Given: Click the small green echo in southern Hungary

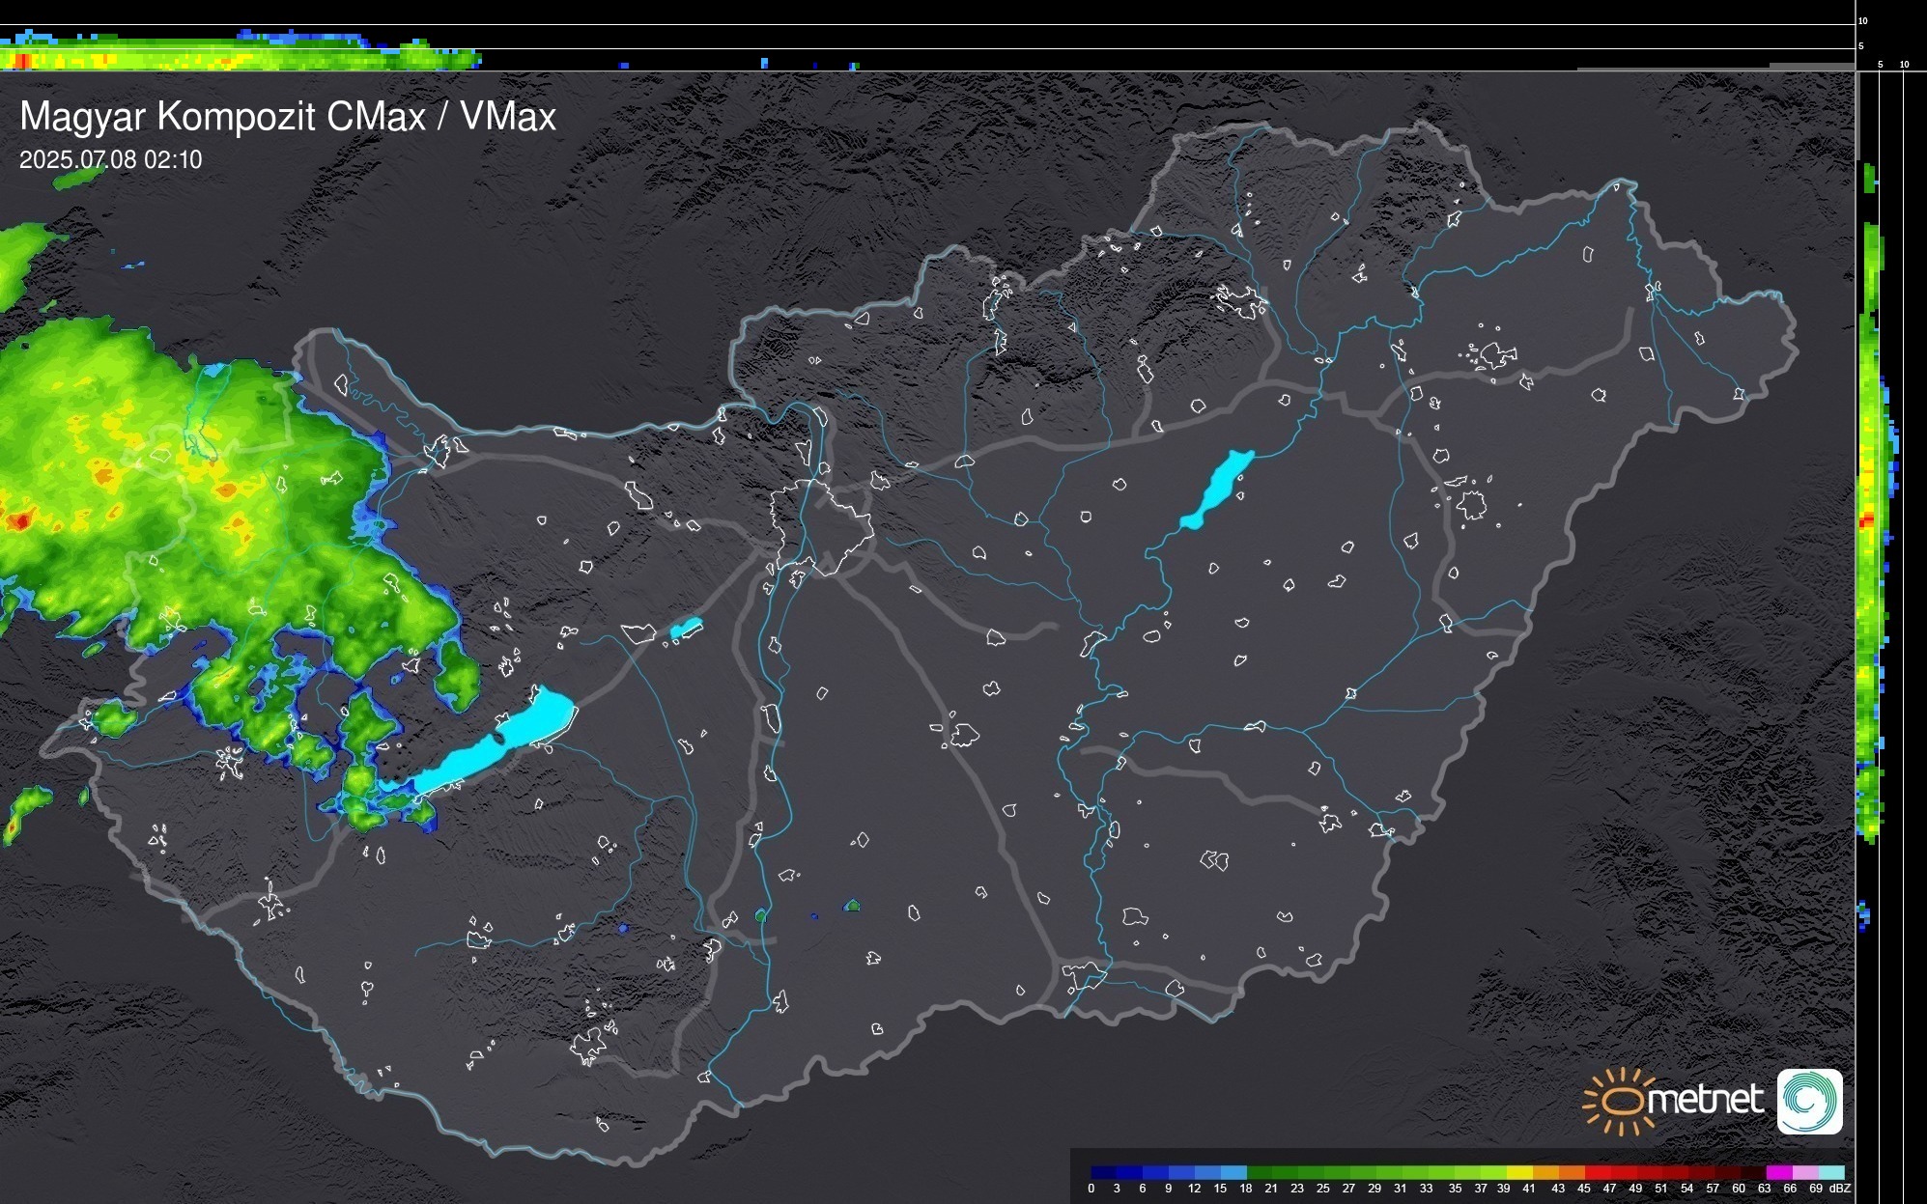Looking at the screenshot, I should coord(852,906).
